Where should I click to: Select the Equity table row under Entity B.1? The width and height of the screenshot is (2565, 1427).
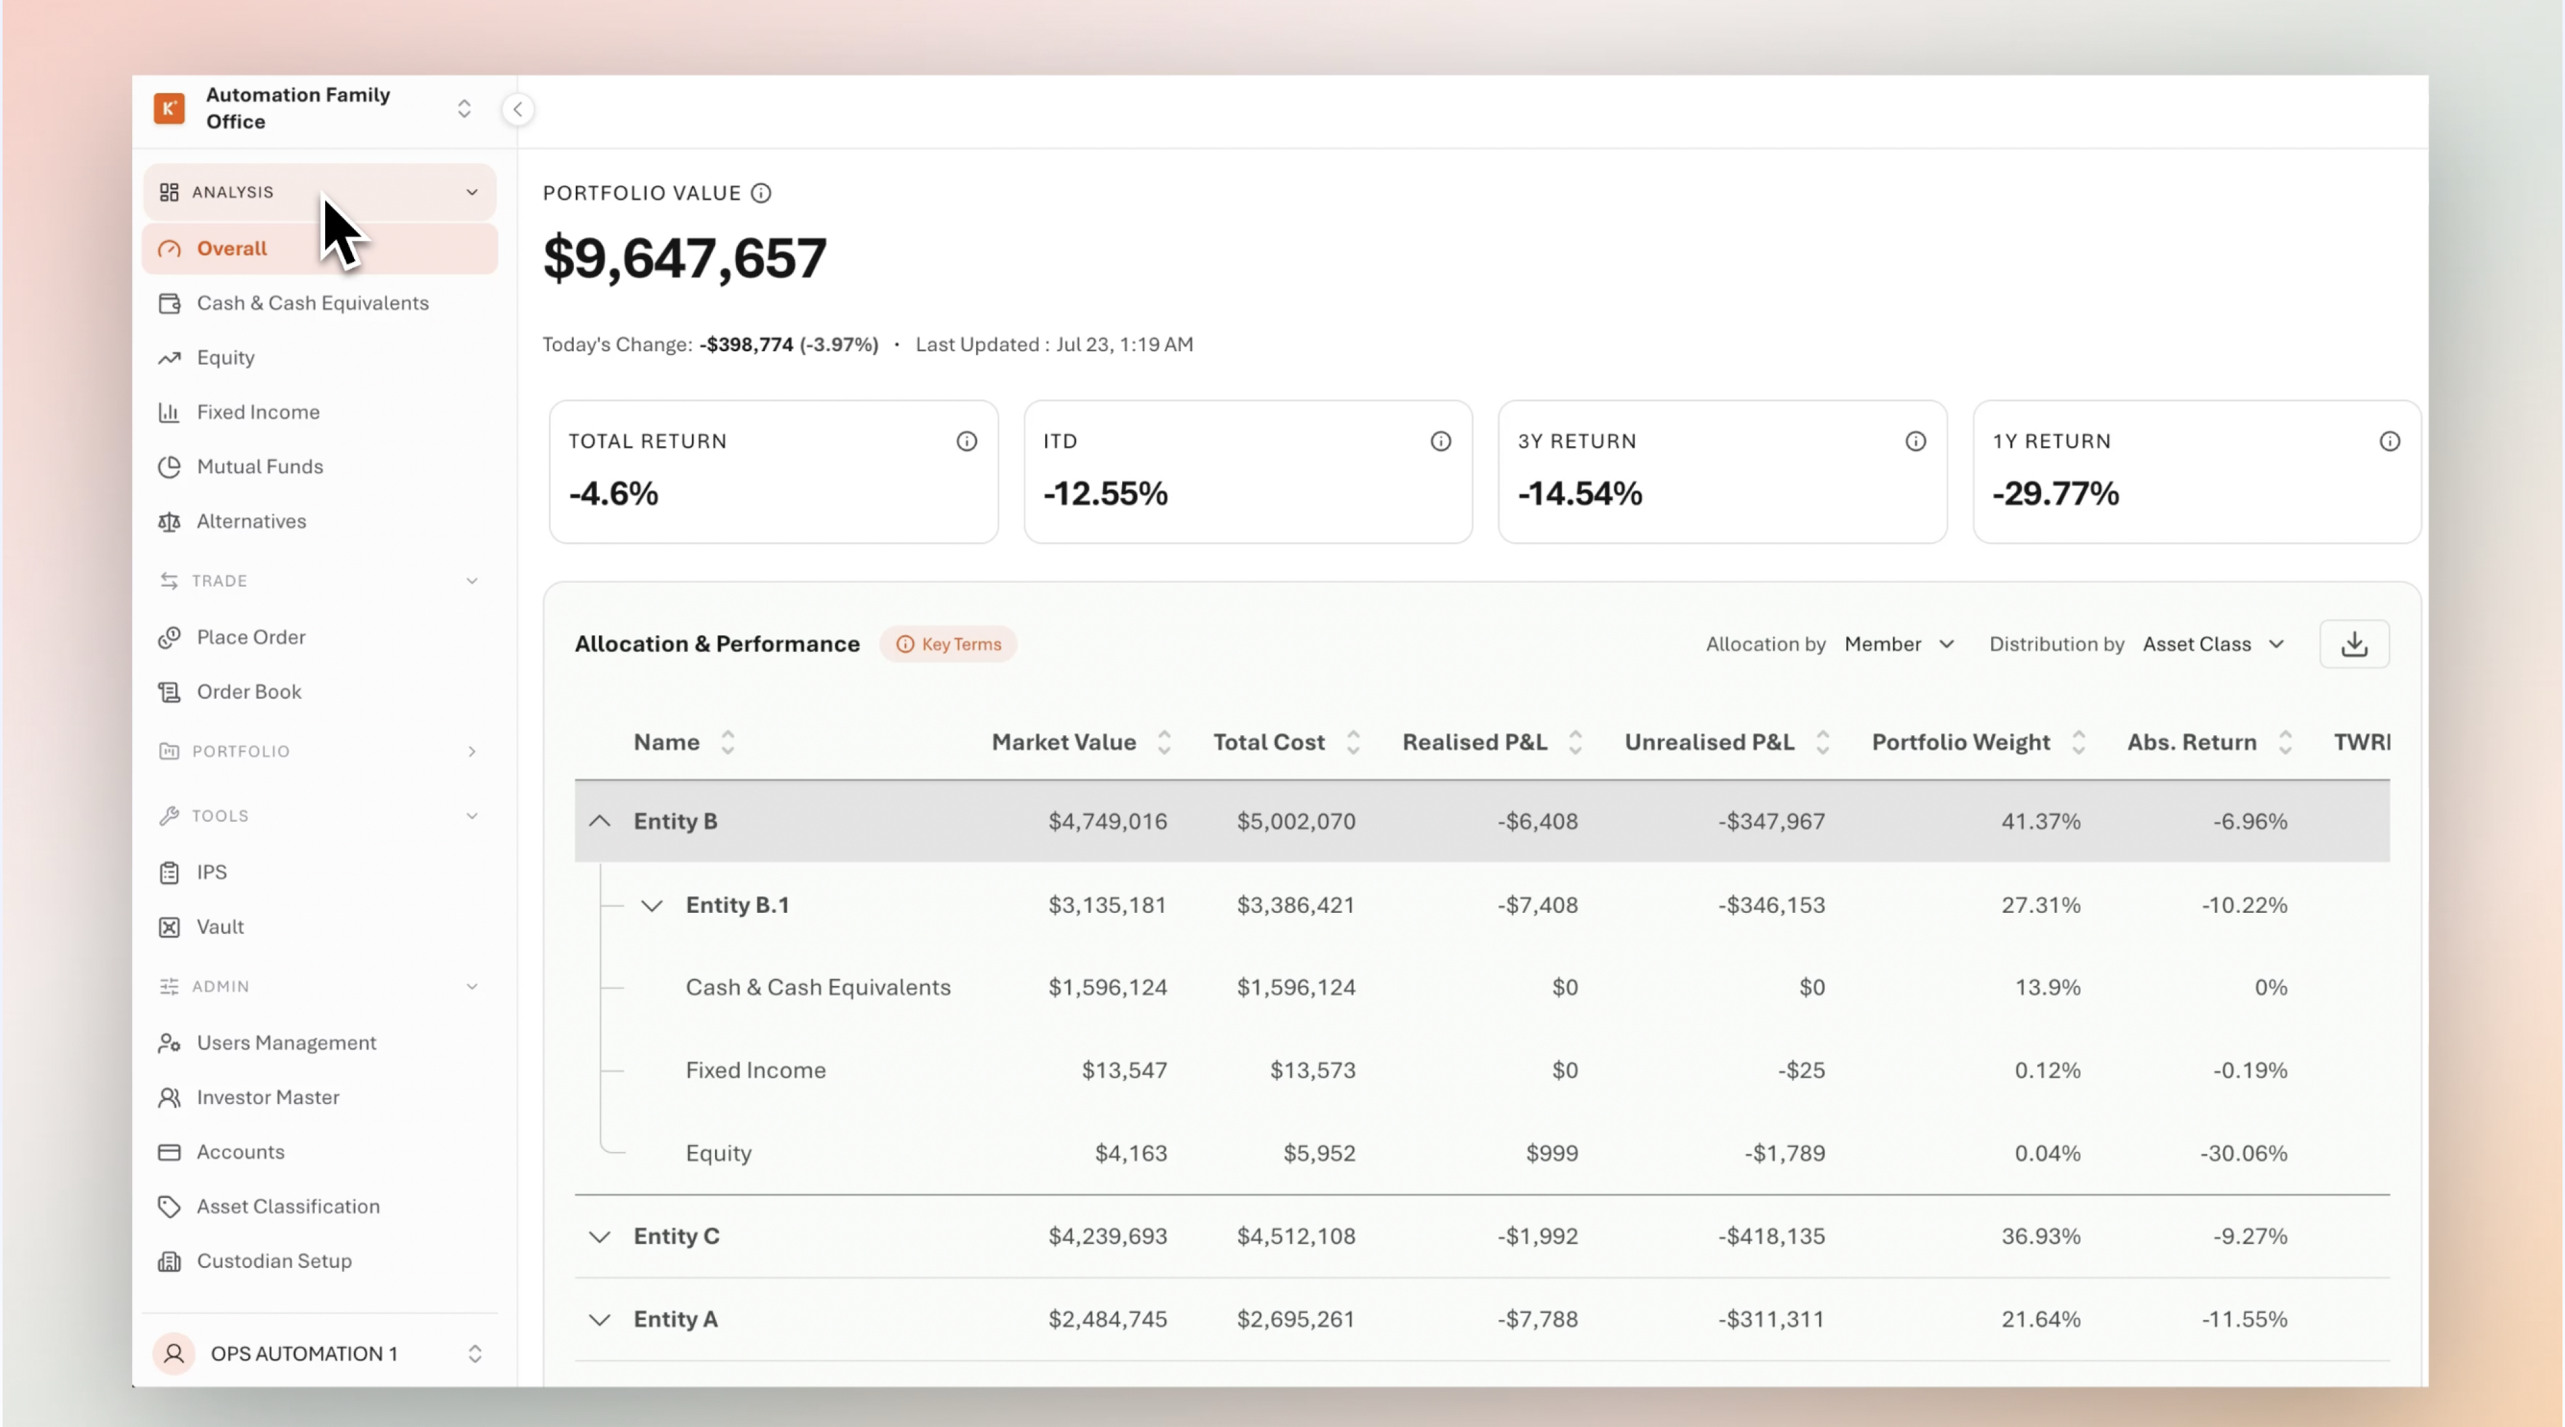[x=1482, y=1155]
